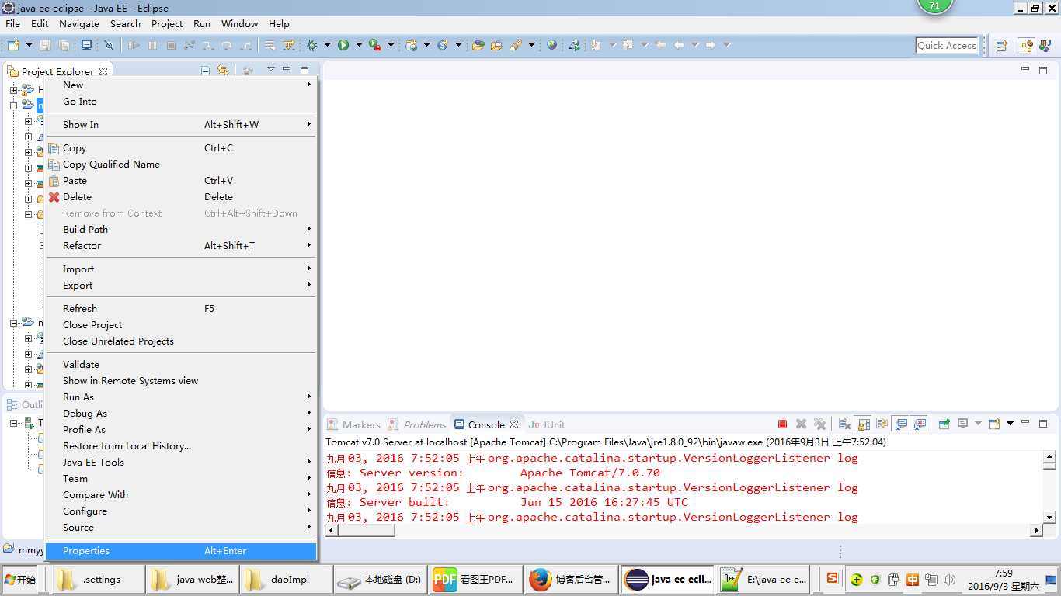Image resolution: width=1061 pixels, height=596 pixels.
Task: Open the New wizard dropdown arrow
Action: 28,46
